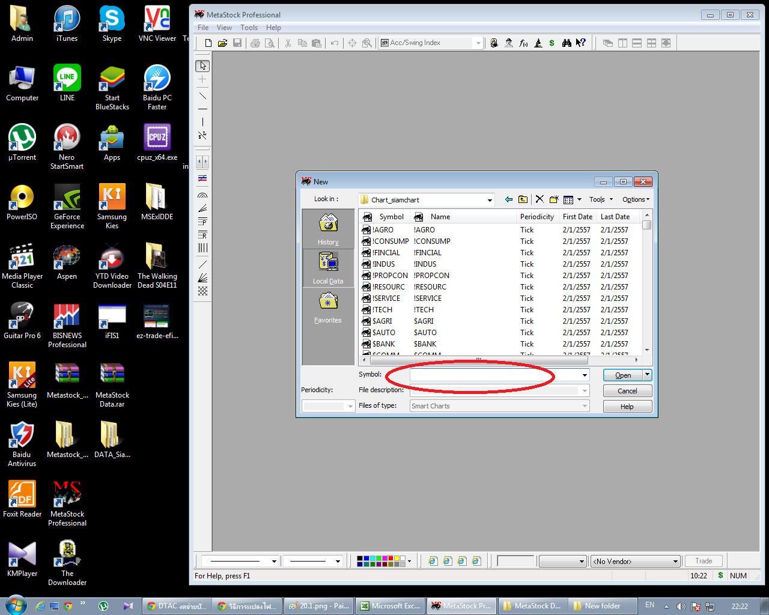Click the New chart toolbar icon
This screenshot has width=769, height=615.
(208, 43)
